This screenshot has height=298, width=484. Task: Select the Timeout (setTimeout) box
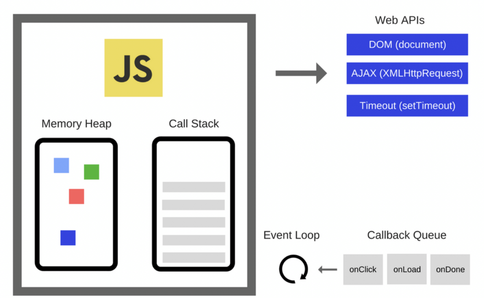coord(407,106)
